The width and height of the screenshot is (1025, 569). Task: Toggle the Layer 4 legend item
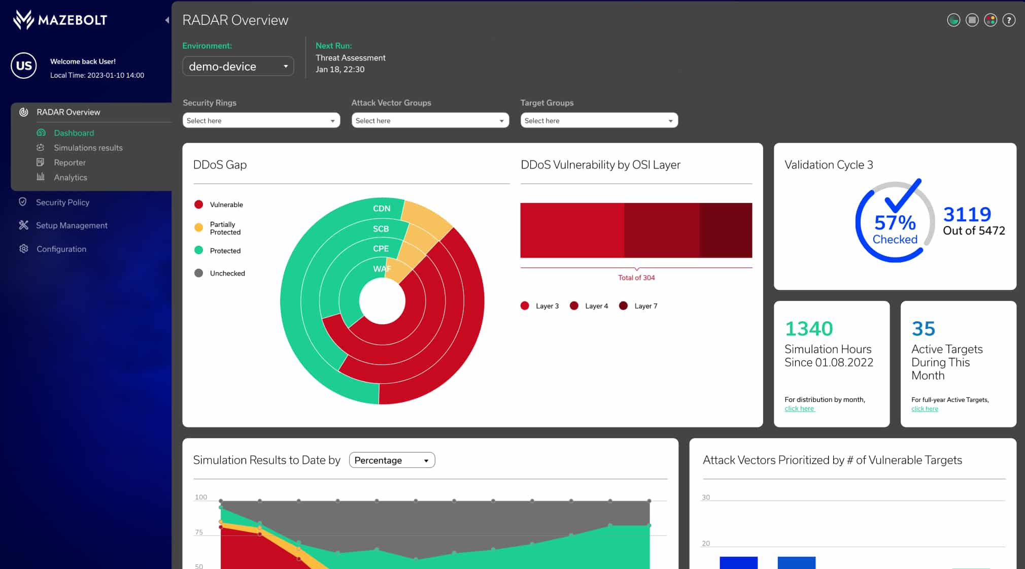589,306
